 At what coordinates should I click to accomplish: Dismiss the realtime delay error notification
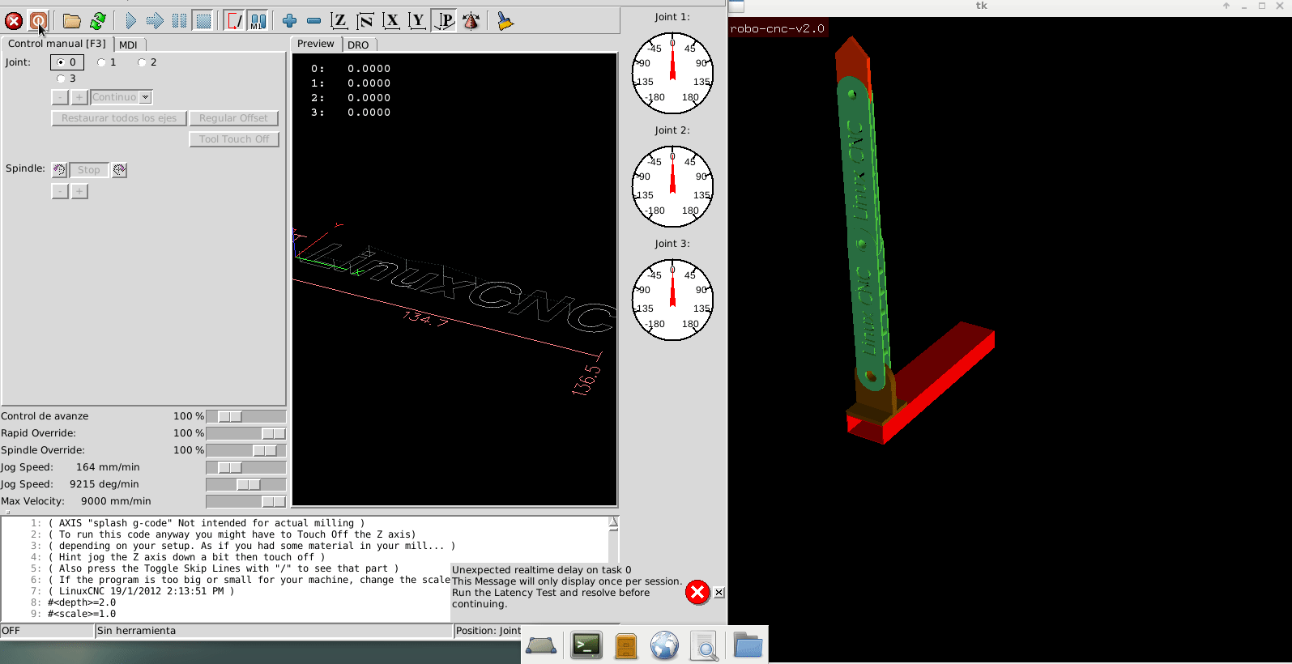719,593
